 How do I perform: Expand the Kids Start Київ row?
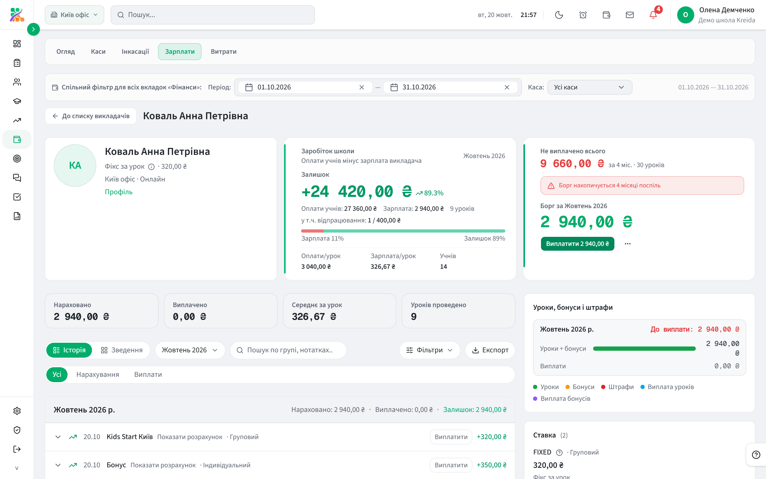[x=58, y=437]
